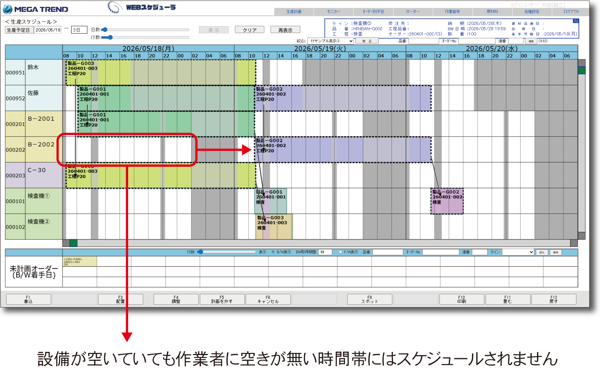Image resolution: width=600 pixels, height=372 pixels.
Task: Click the クリア button
Action: [250, 30]
